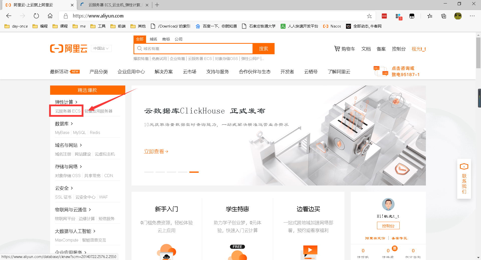Click the browser back arrow

[9, 16]
